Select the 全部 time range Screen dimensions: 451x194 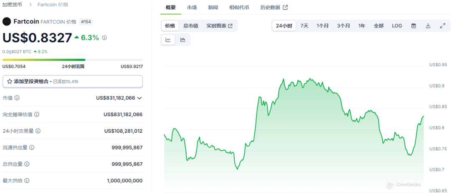(x=378, y=26)
